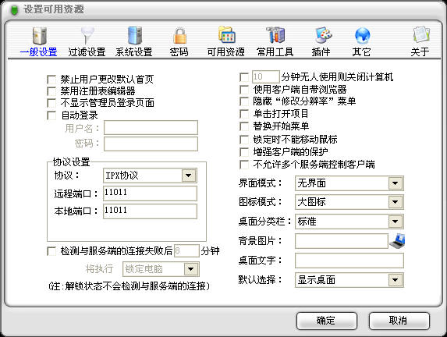Open the 系统设置 computer icon
Viewport: 447px width, 337px height.
134,35
